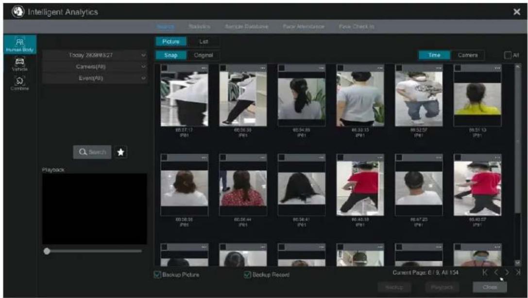Open more options on long black hair snapshot
Image resolution: width=528 pixels, height=298 pixels.
pyautogui.click(x=321, y=157)
